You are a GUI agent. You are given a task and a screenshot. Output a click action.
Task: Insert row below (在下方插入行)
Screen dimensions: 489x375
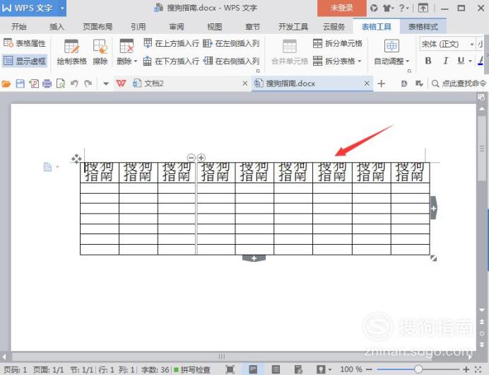[x=171, y=61]
